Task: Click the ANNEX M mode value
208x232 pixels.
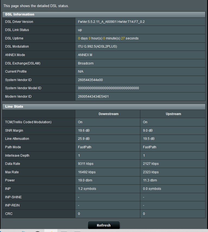Action: click(85, 55)
